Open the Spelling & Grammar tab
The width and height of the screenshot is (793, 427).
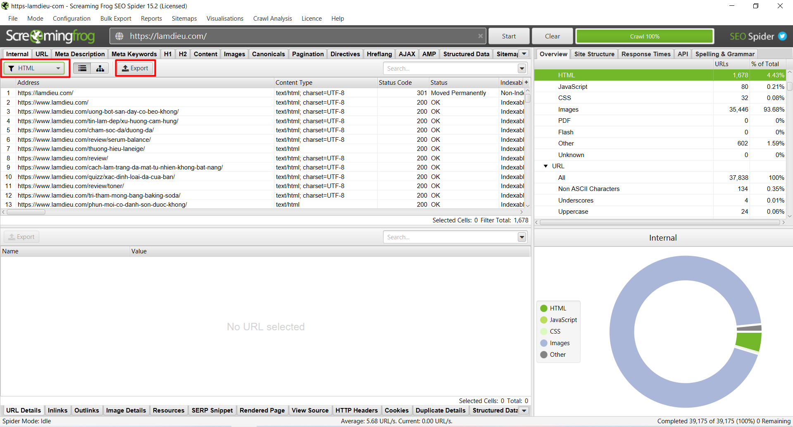pos(725,54)
